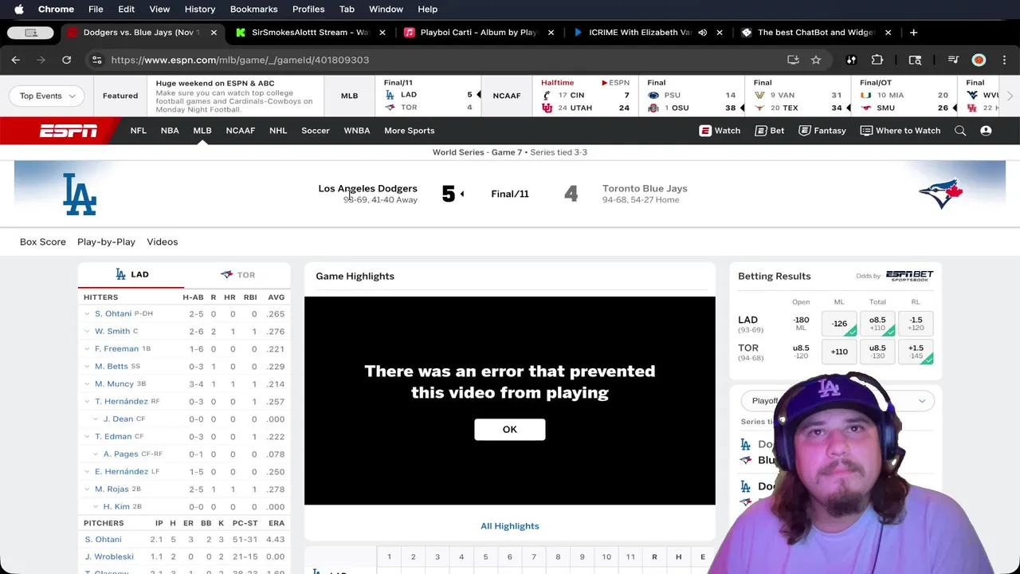The image size is (1020, 574).
Task: Open Toronto Blue Jays team link
Action: click(645, 188)
